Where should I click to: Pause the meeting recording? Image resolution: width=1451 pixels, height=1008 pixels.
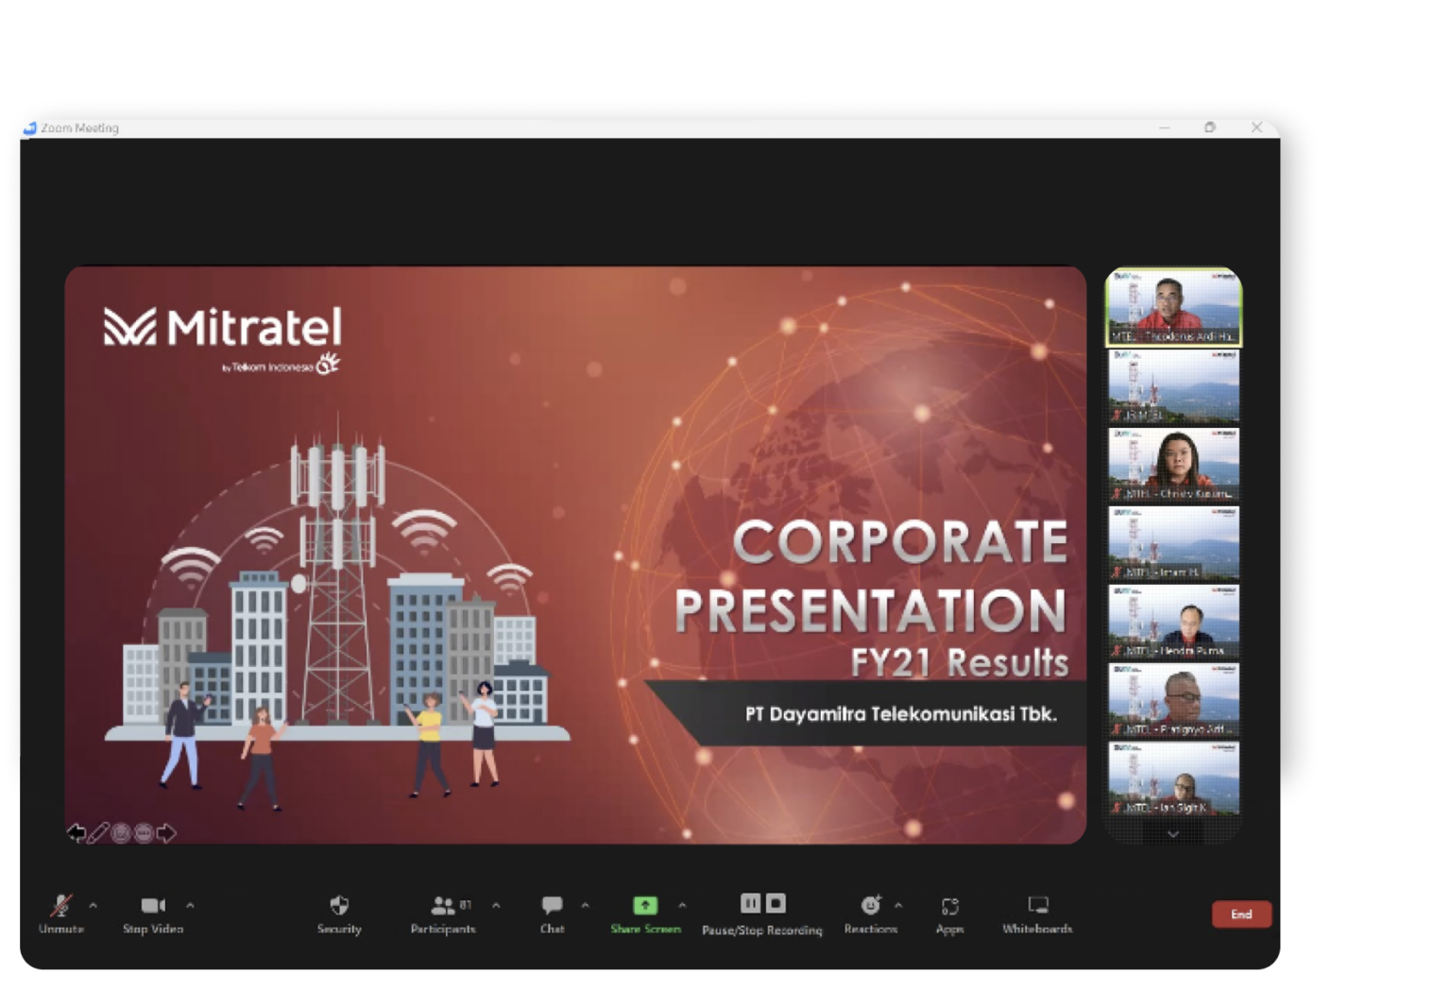(750, 903)
